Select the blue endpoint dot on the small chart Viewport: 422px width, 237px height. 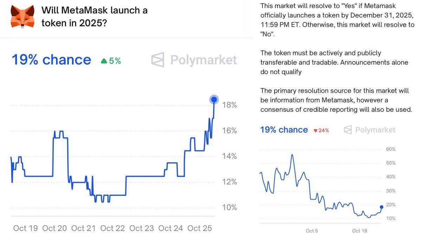click(x=382, y=207)
